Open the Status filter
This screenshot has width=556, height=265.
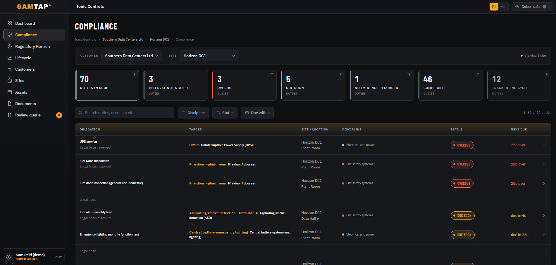[225, 113]
